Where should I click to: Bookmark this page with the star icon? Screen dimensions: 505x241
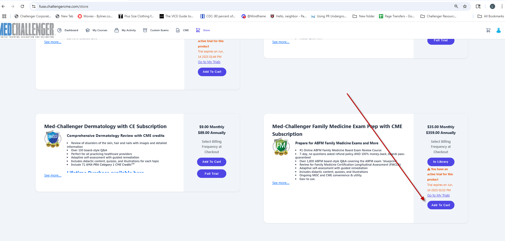click(x=465, y=6)
